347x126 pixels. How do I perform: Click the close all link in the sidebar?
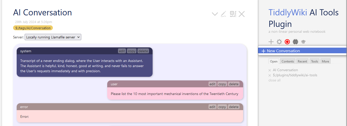(x=274, y=80)
